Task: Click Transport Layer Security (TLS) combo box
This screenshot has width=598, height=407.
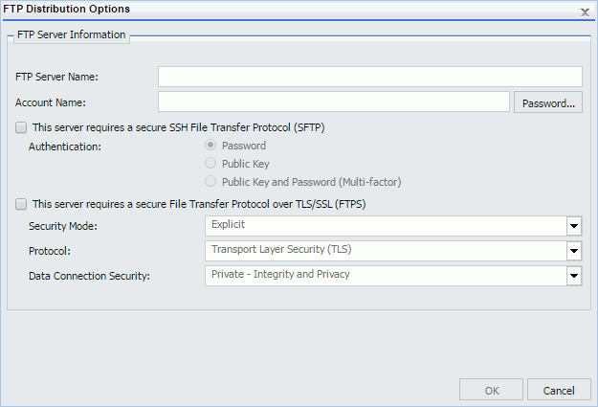Action: pos(393,251)
